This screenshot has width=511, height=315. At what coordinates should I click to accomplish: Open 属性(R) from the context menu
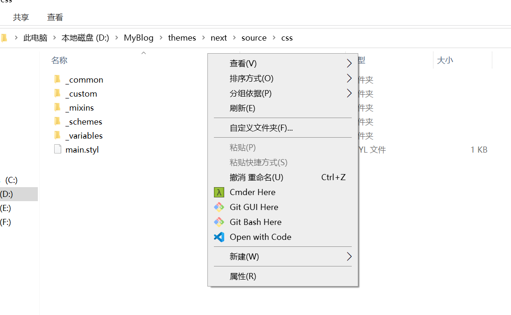point(243,276)
